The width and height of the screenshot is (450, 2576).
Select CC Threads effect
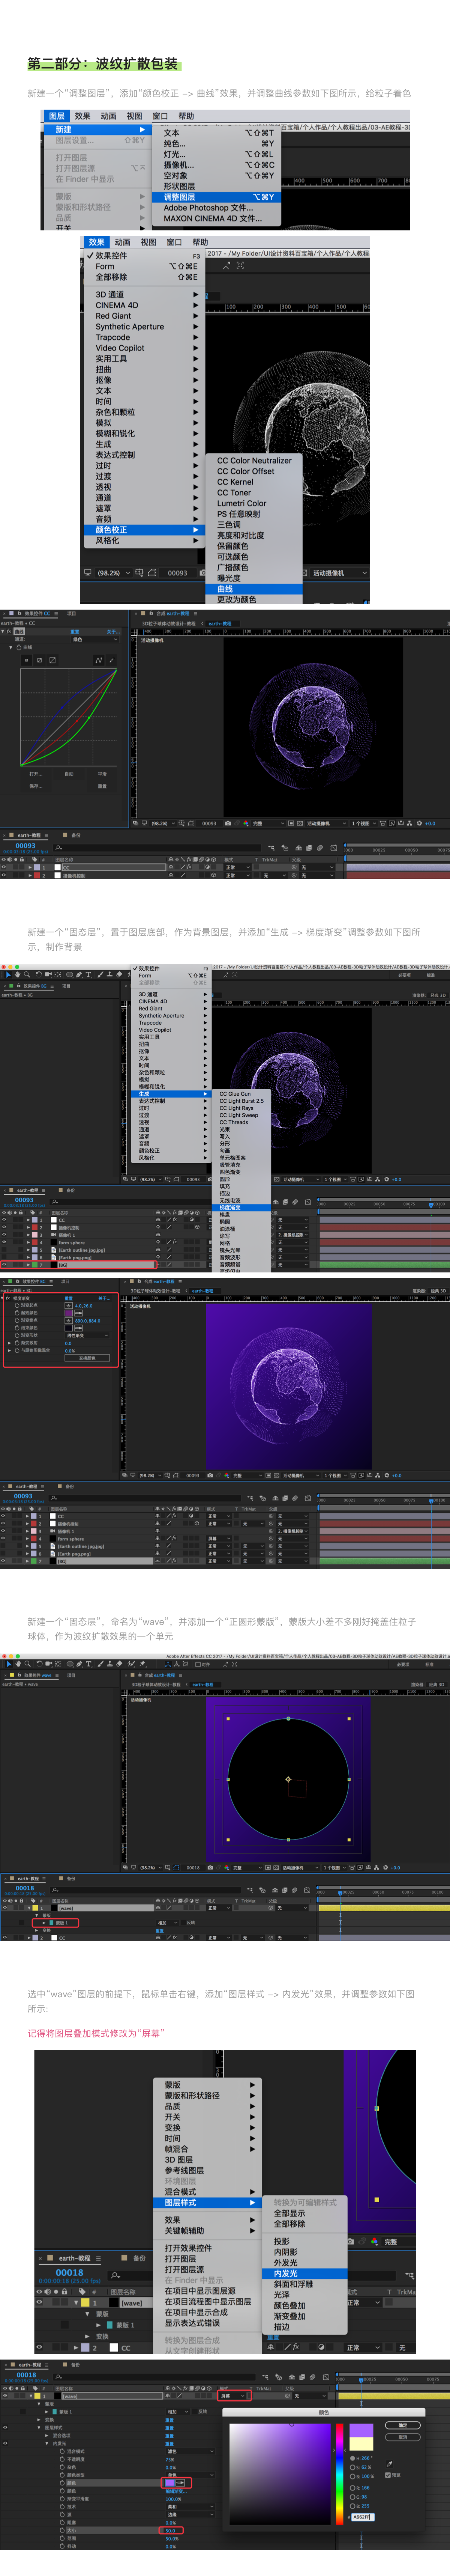(241, 1122)
